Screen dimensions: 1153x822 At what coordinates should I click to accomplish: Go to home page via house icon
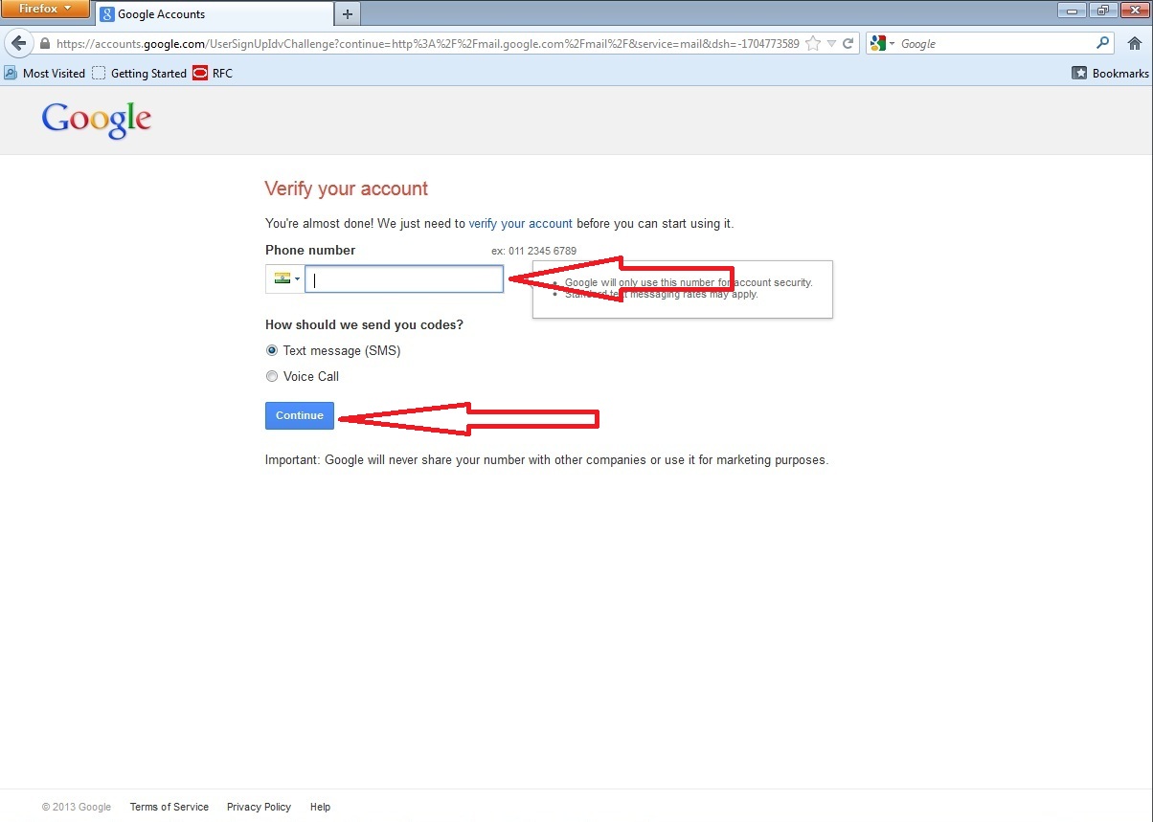click(1134, 44)
